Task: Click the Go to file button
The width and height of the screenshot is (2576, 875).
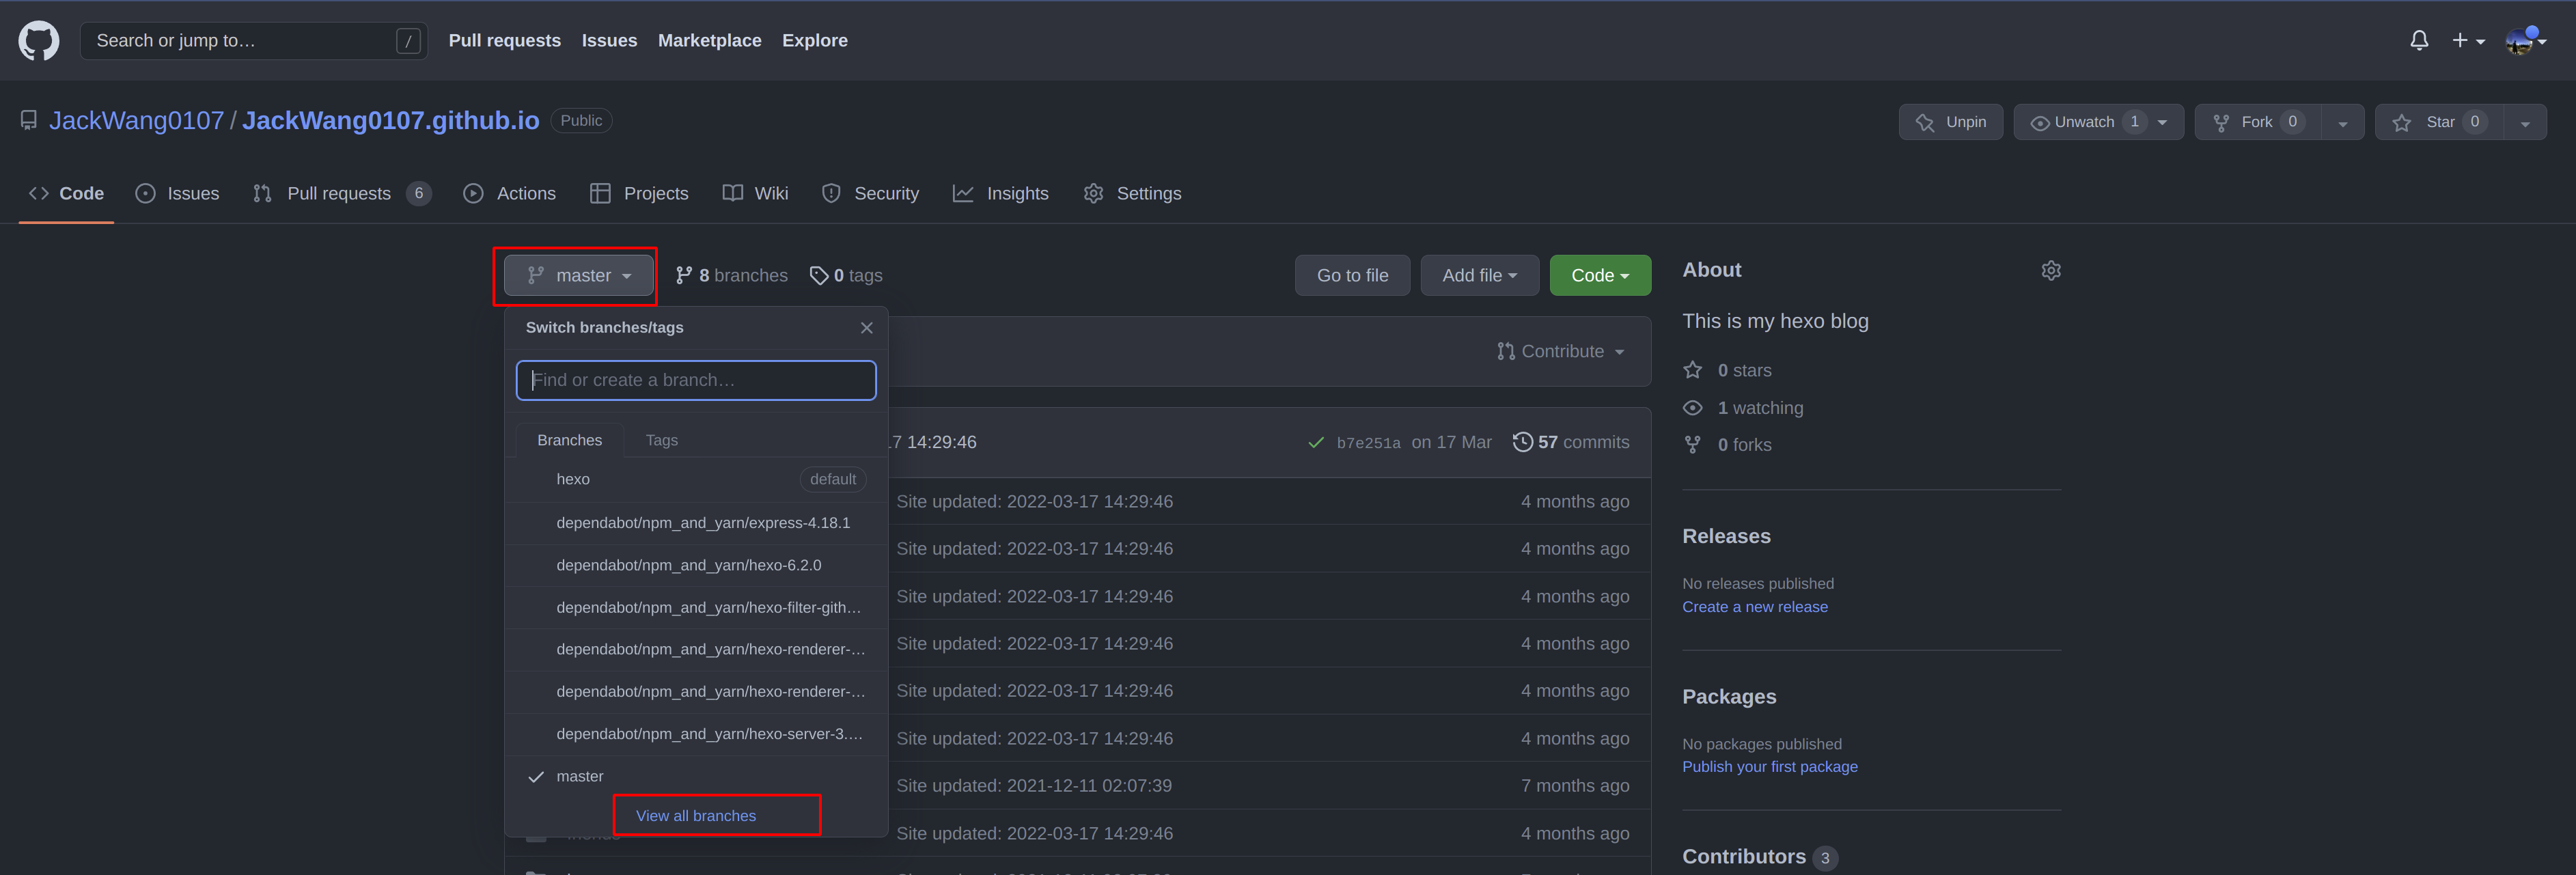Action: 1352,276
